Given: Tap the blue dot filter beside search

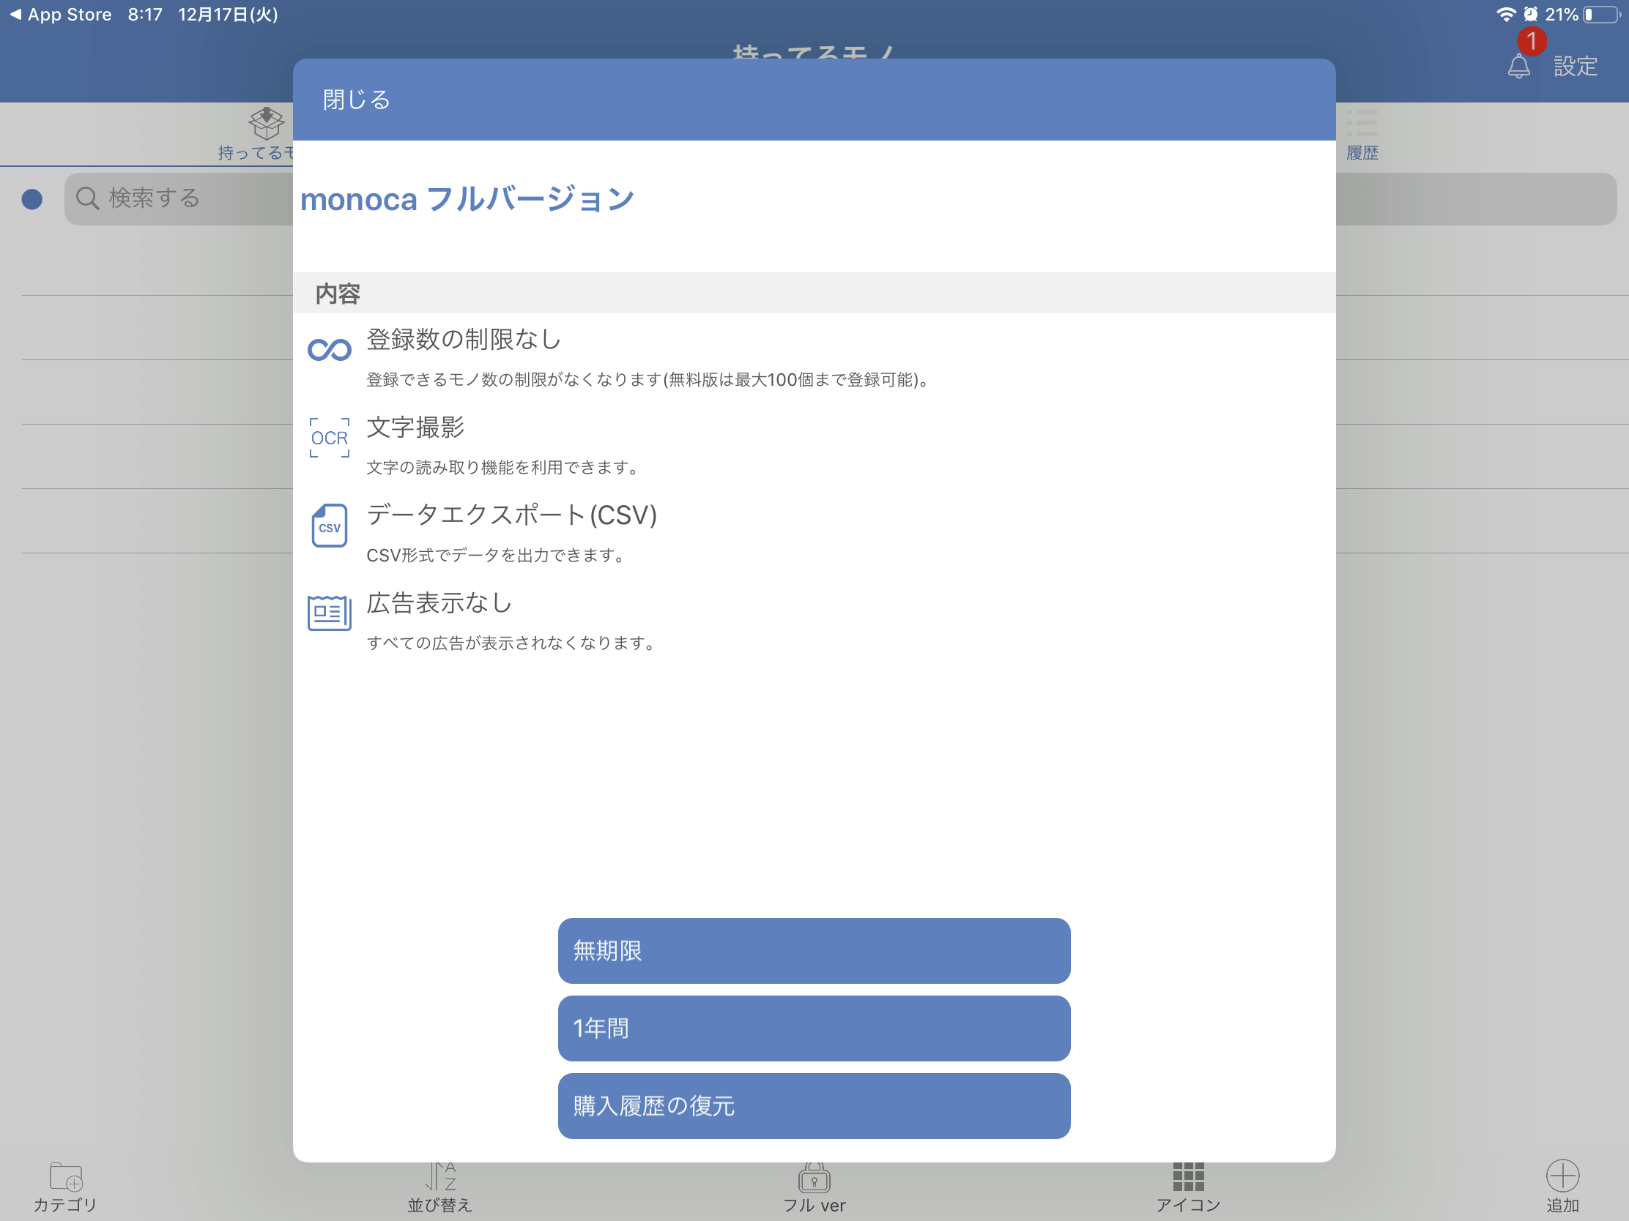Looking at the screenshot, I should pyautogui.click(x=31, y=198).
